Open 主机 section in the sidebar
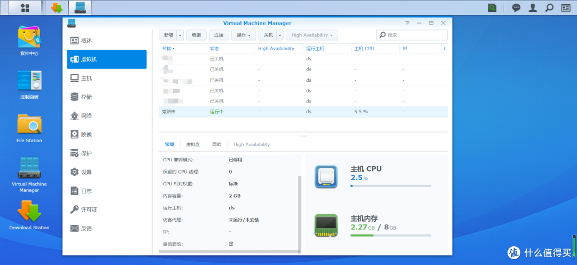The height and width of the screenshot is (265, 577). (107, 78)
